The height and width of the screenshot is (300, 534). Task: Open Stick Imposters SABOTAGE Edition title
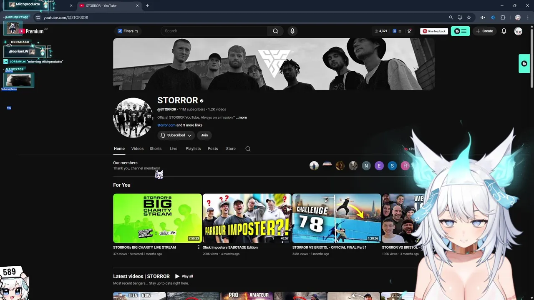tap(230, 247)
